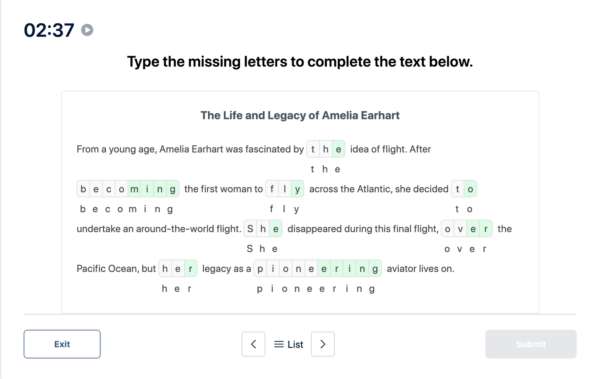
Task: Go to next question with right chevron
Action: tap(323, 344)
